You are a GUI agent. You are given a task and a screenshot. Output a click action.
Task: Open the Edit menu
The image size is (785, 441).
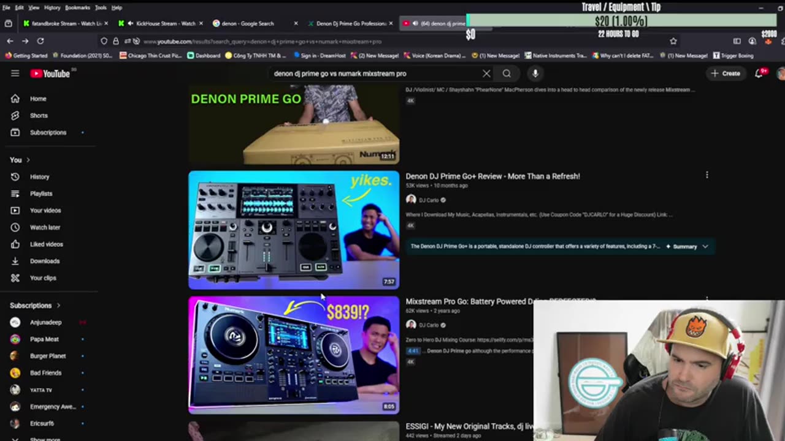[20, 7]
